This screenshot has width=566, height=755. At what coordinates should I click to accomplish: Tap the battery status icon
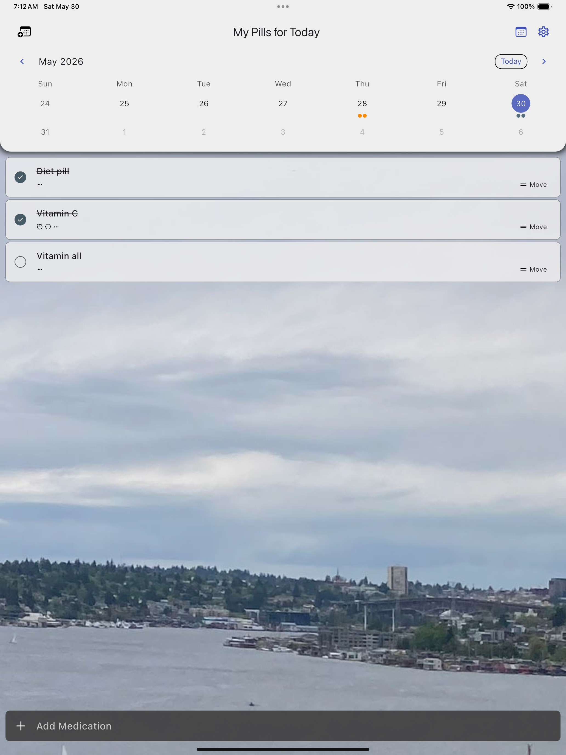click(545, 7)
